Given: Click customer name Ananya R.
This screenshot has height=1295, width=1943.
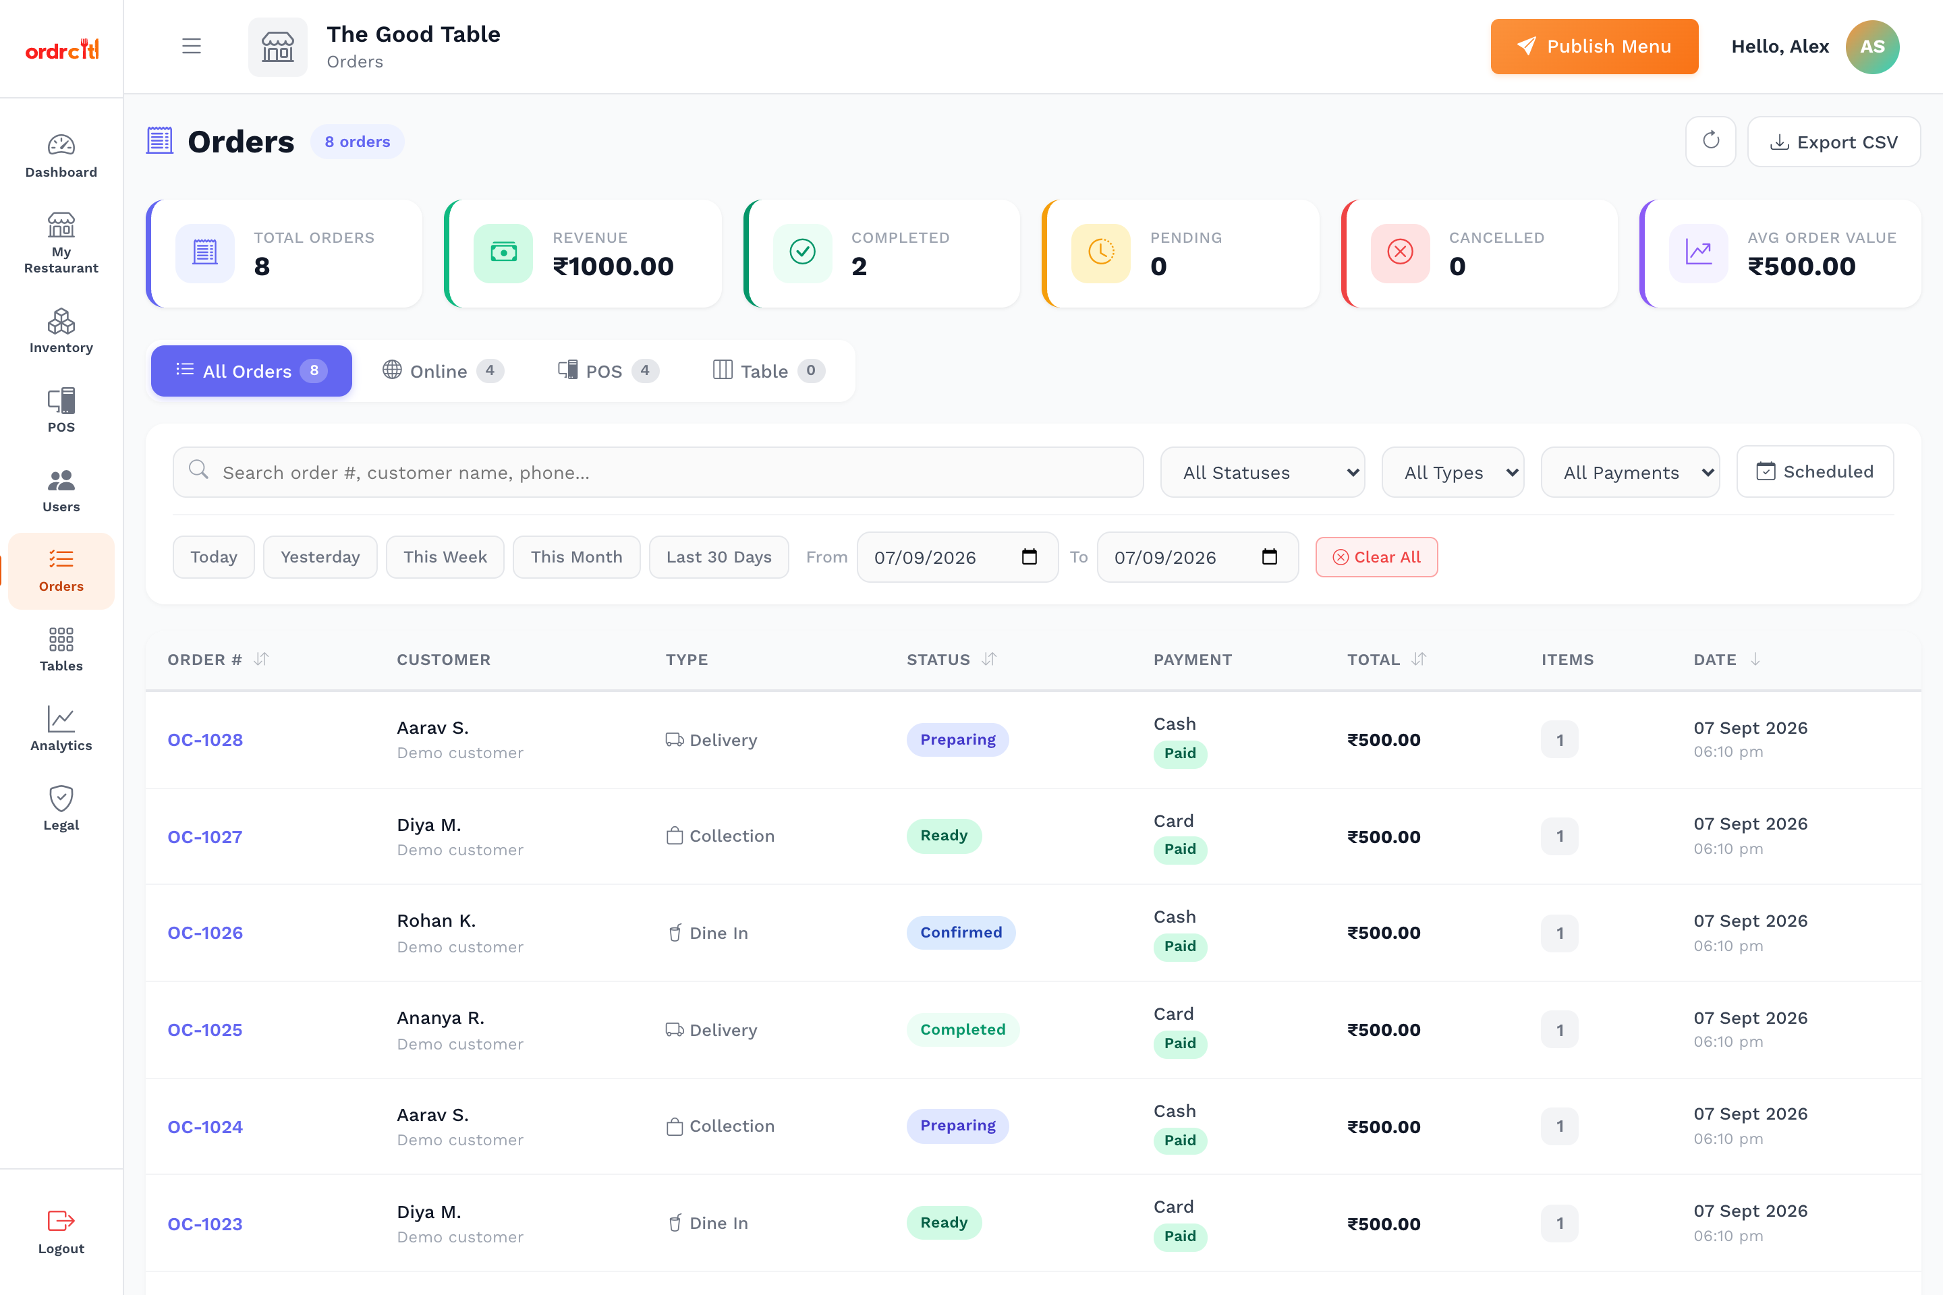Looking at the screenshot, I should pyautogui.click(x=441, y=1018).
